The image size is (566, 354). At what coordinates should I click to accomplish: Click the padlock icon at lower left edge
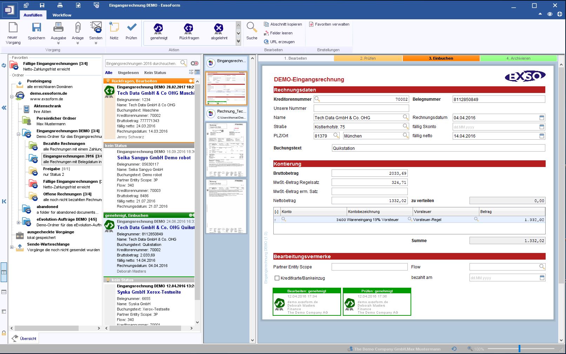tap(4, 333)
